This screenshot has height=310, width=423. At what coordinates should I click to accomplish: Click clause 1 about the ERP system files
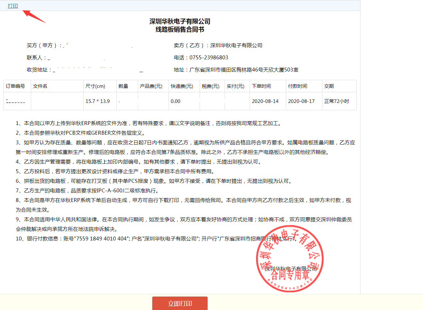click(149, 123)
